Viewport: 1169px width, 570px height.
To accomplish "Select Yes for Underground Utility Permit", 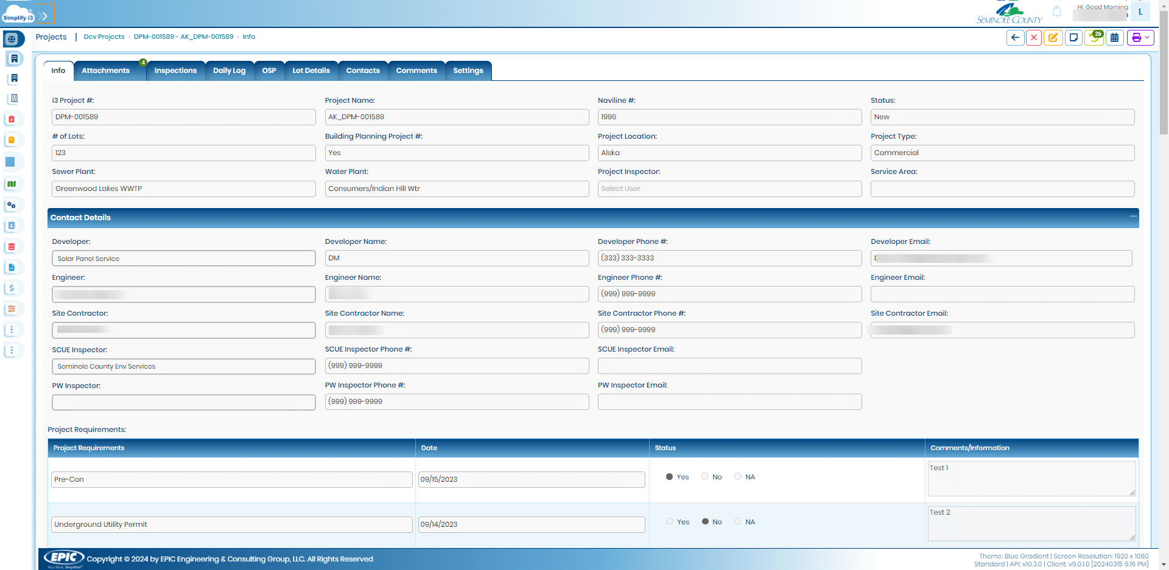I will [670, 522].
